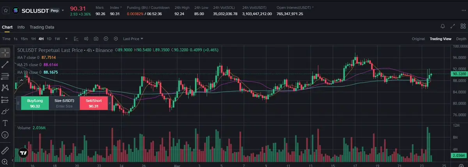Open technical indicators chart icon
The image size is (468, 167).
point(77,39)
